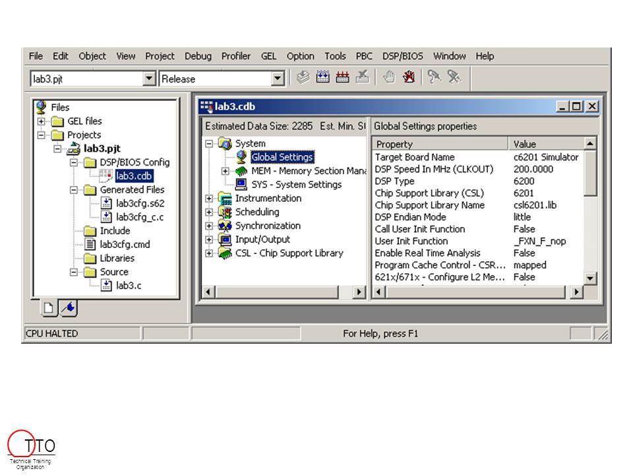The width and height of the screenshot is (633, 475).
Task: Collapse the Projects folder
Action: [x=41, y=135]
